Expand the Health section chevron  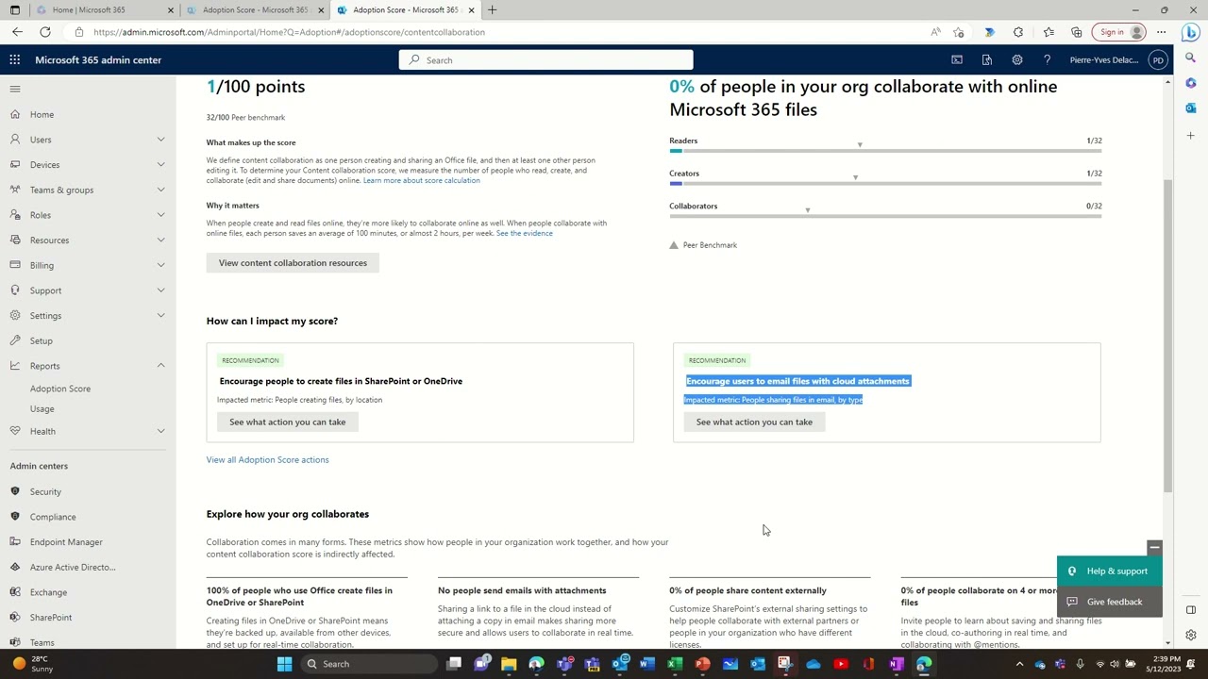[160, 431]
